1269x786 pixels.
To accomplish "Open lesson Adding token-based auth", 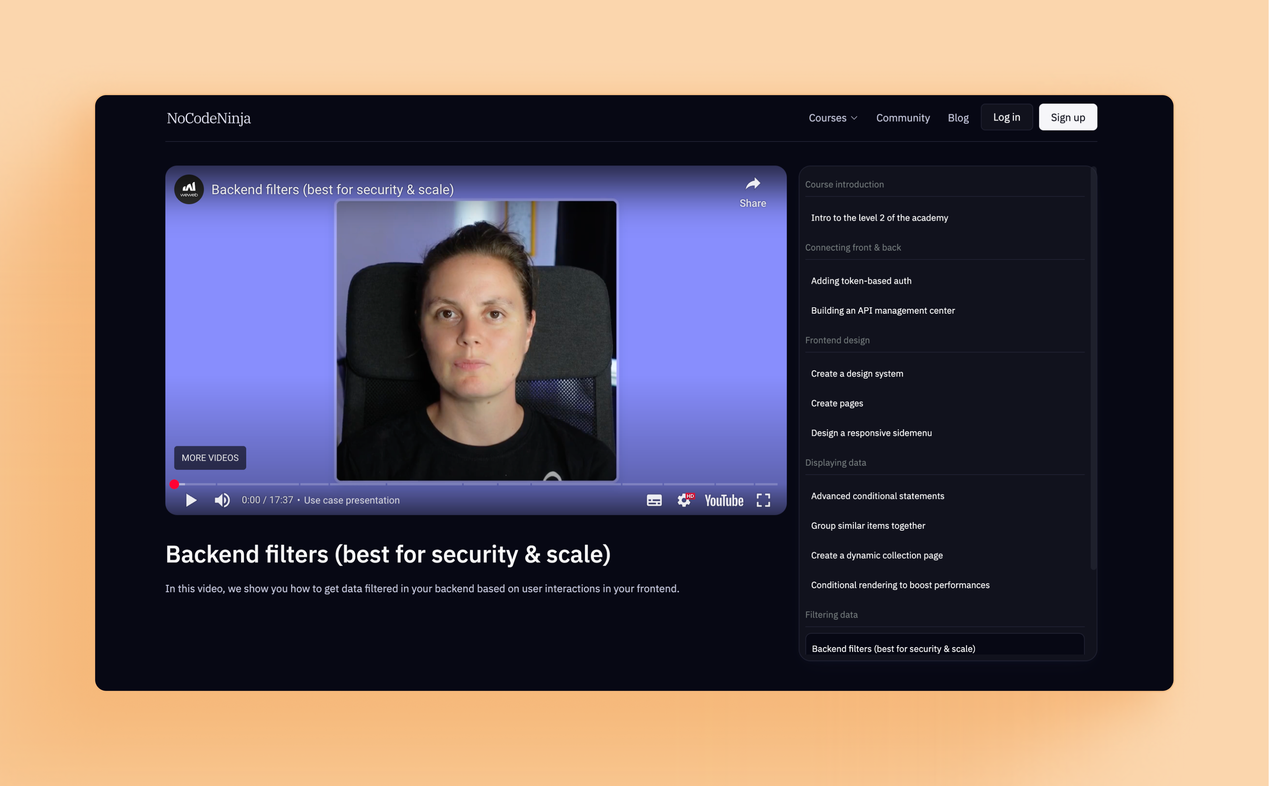I will [x=861, y=281].
